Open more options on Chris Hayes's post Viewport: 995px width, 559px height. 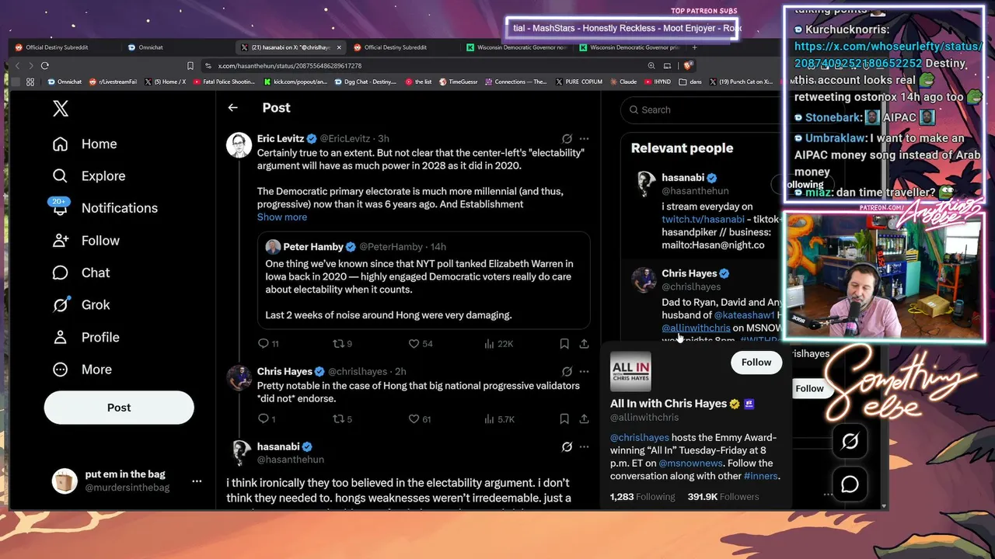click(584, 372)
